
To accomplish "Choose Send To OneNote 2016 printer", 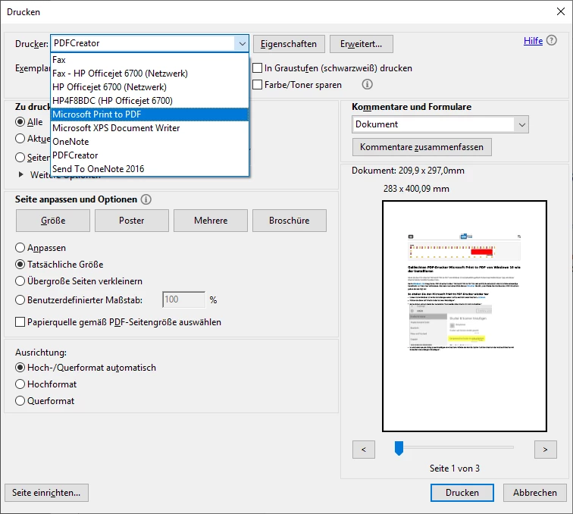I will coord(150,169).
